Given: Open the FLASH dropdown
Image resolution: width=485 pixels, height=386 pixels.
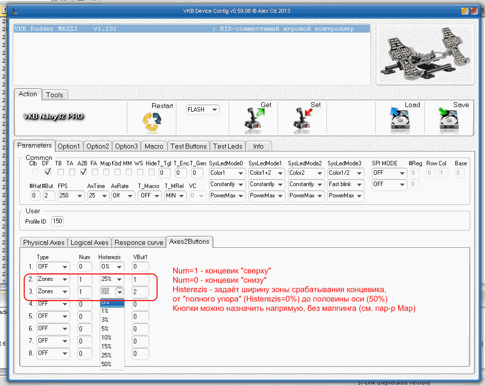Looking at the screenshot, I should click(x=202, y=110).
